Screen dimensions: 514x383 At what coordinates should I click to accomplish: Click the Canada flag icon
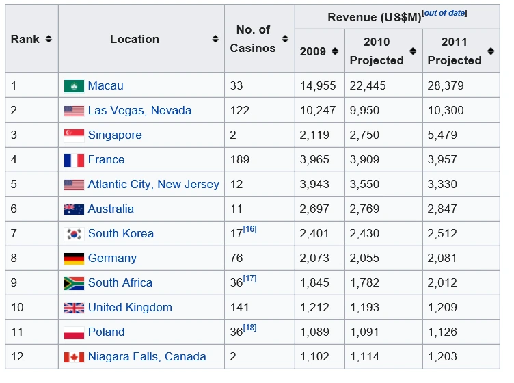click(74, 357)
